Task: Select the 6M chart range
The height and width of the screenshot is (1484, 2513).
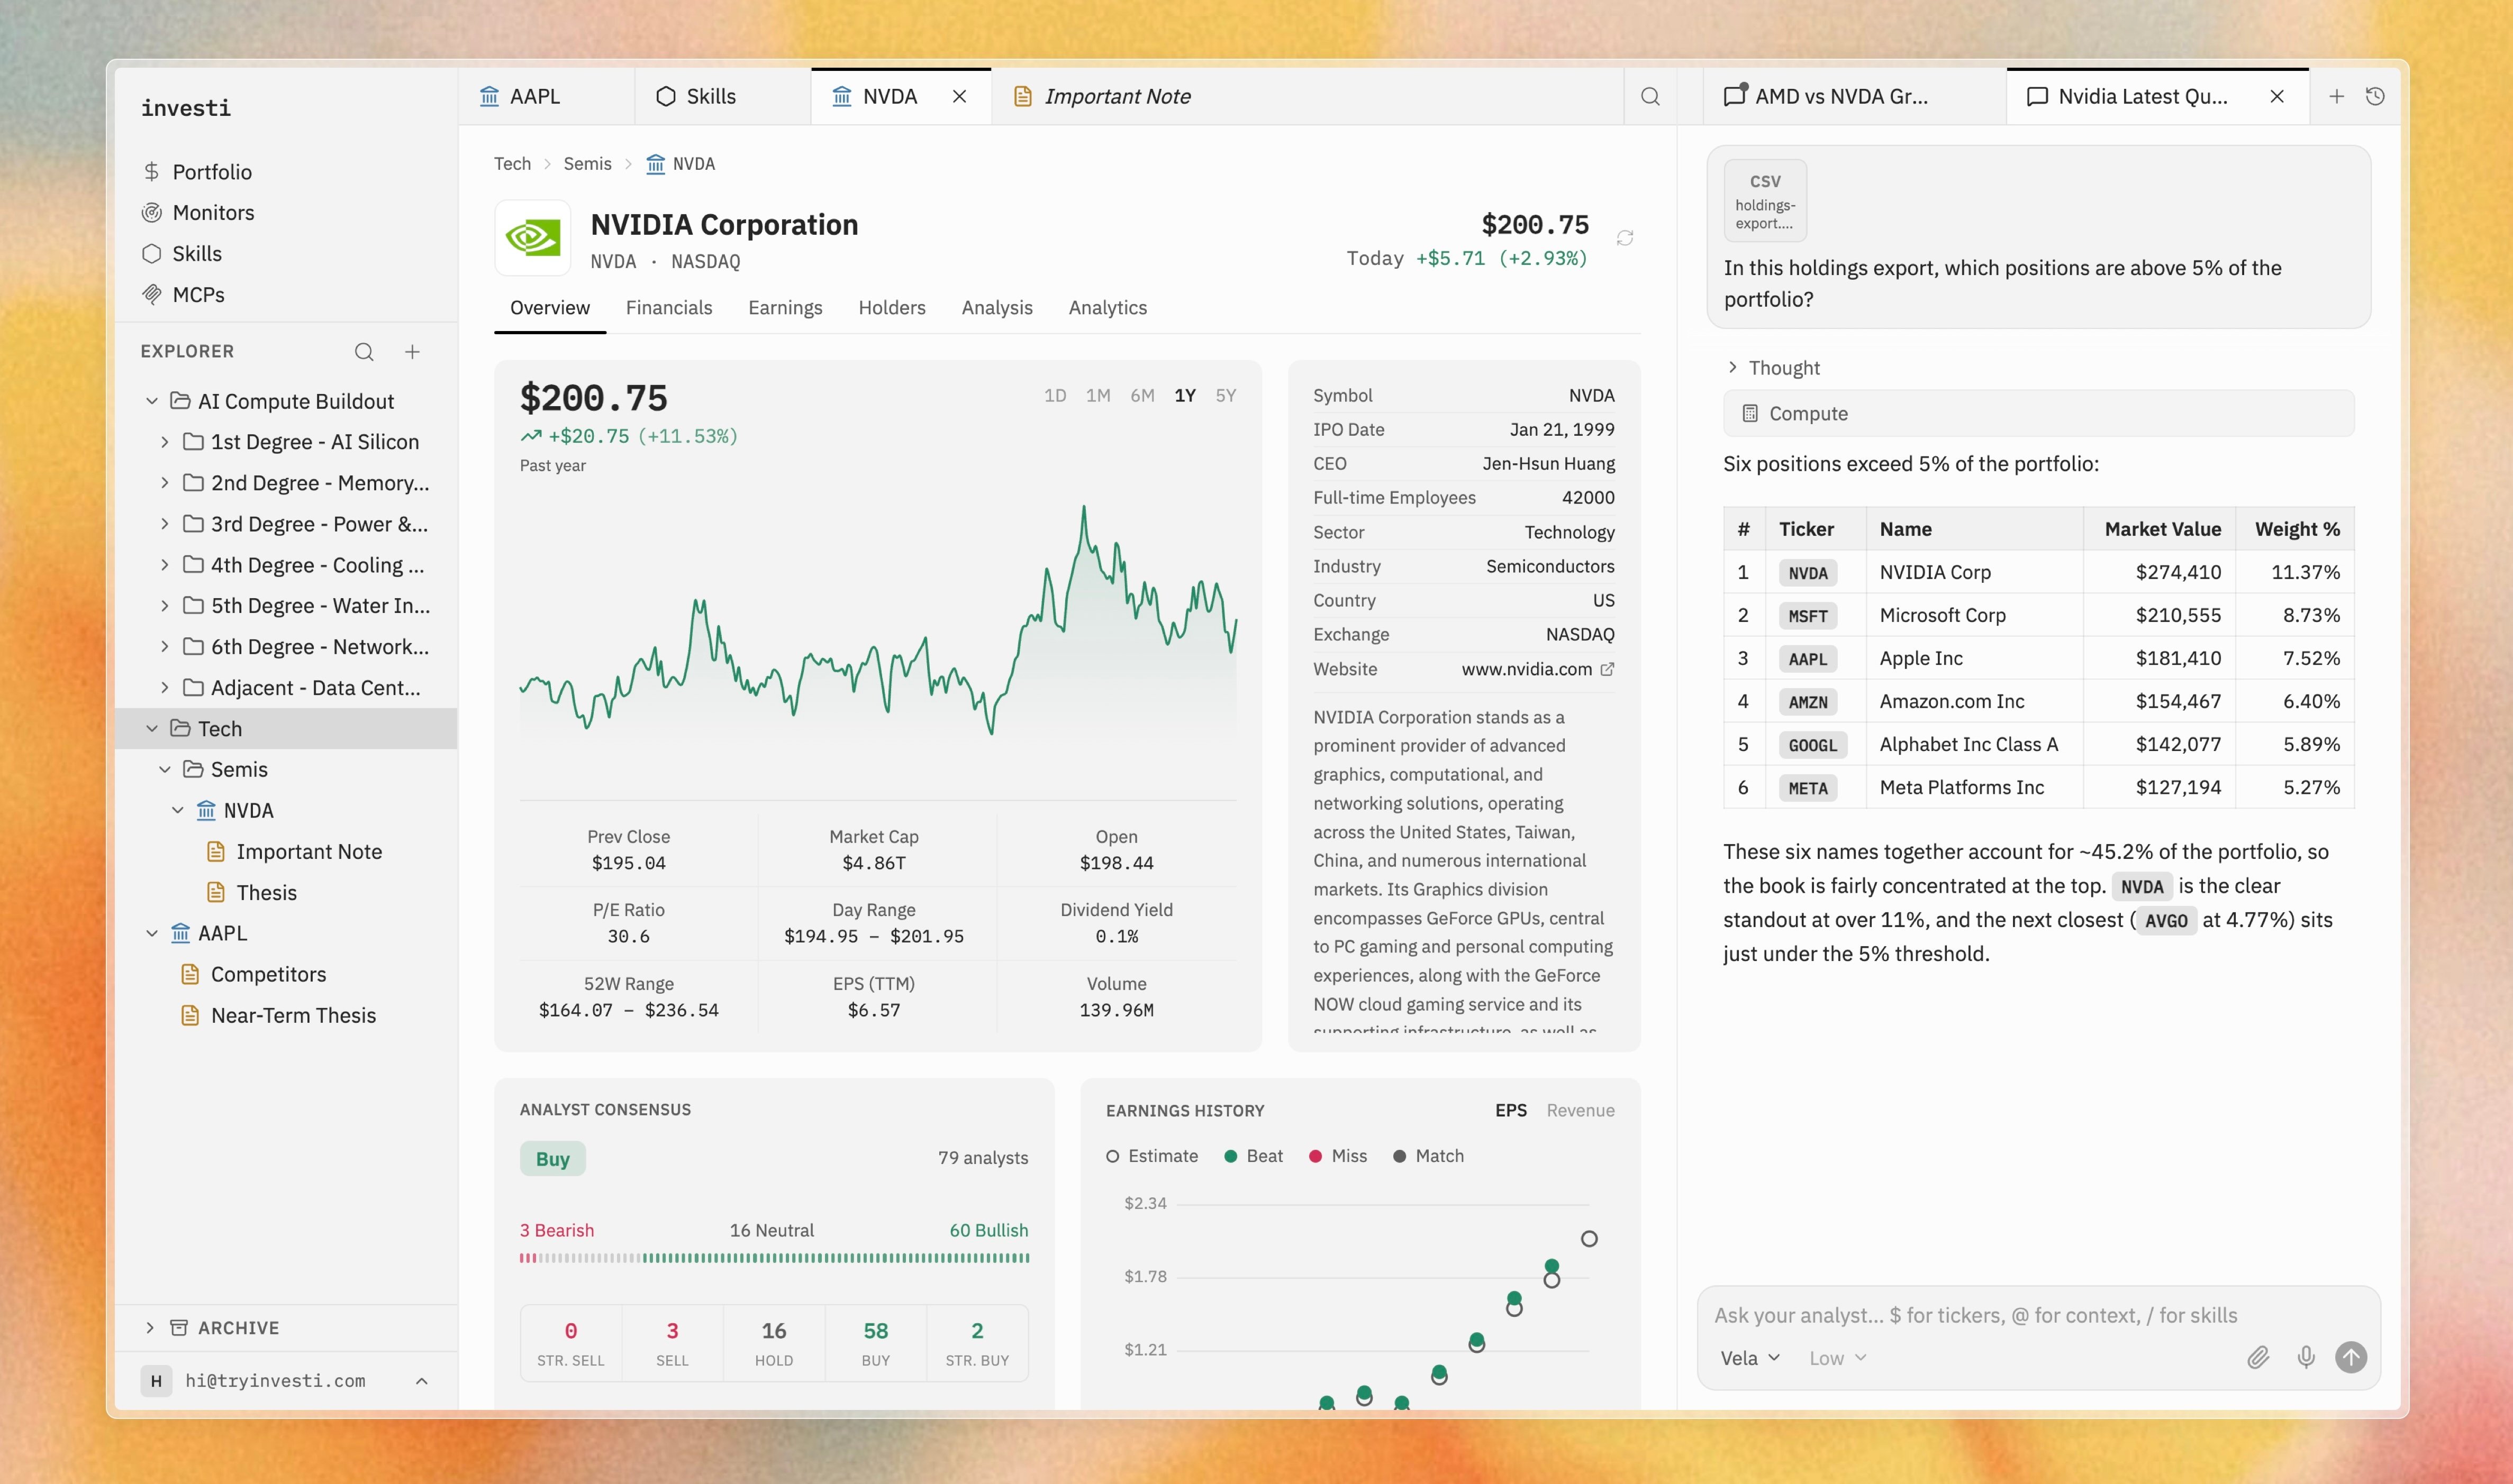Action: (1142, 396)
